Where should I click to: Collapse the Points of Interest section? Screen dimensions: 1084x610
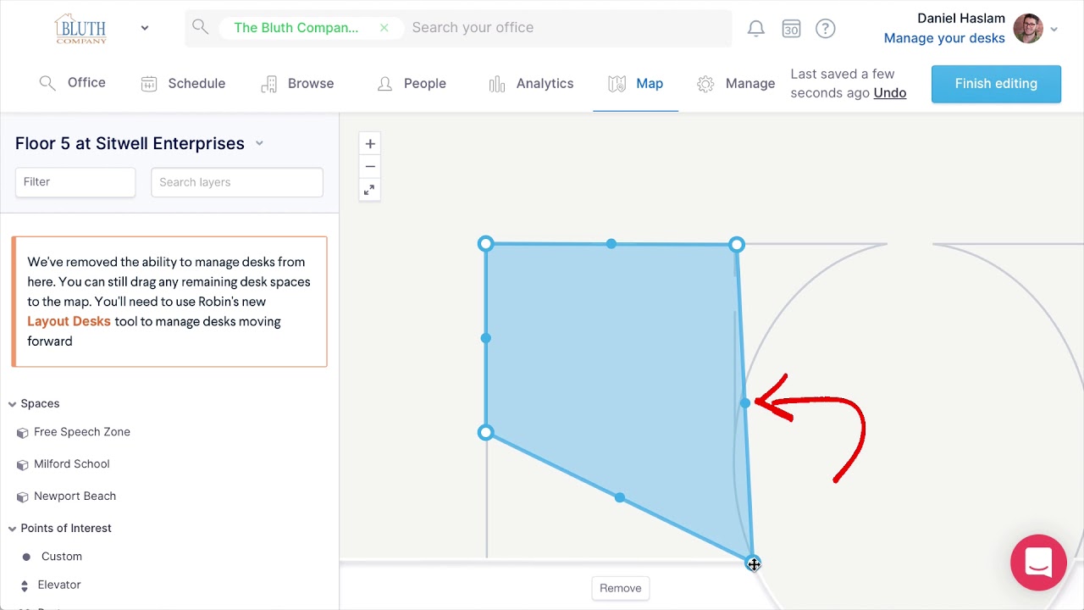point(13,529)
